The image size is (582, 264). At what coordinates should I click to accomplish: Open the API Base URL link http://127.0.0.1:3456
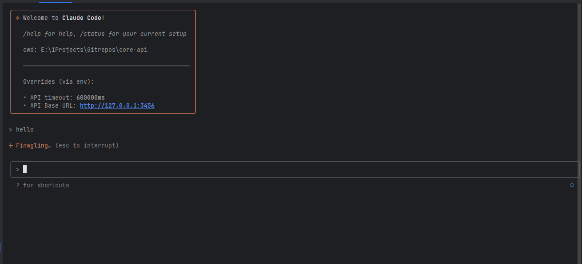point(117,106)
